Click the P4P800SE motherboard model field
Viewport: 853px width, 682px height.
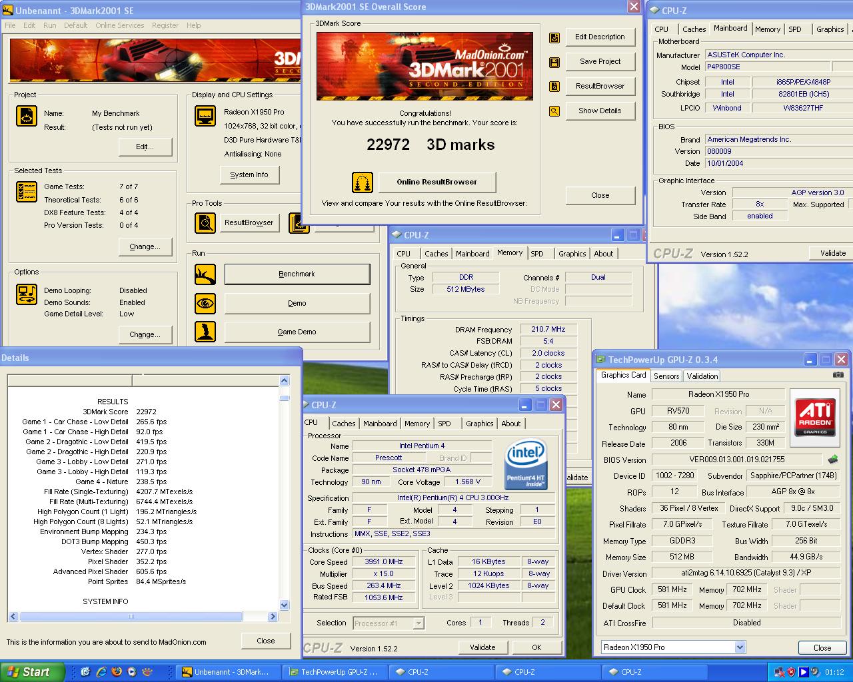tap(768, 67)
